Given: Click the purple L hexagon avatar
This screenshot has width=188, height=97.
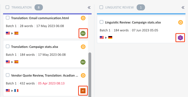Looking at the screenshot, I should coord(180,38).
